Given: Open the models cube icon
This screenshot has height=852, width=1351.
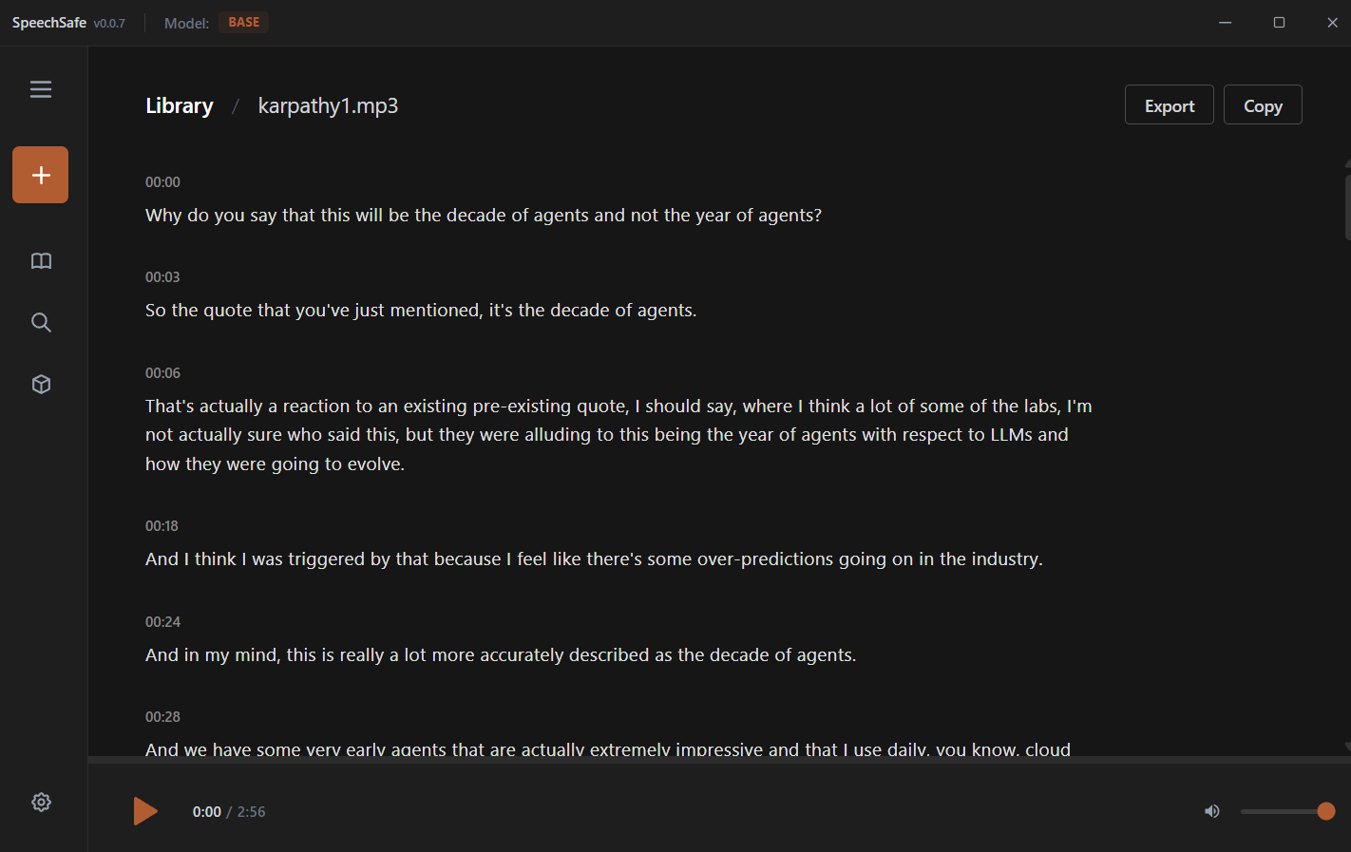Looking at the screenshot, I should [41, 384].
